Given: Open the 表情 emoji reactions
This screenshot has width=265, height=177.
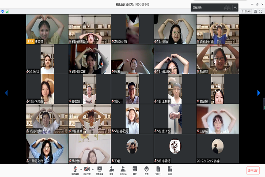Looking at the screenshot, I should (147, 169).
